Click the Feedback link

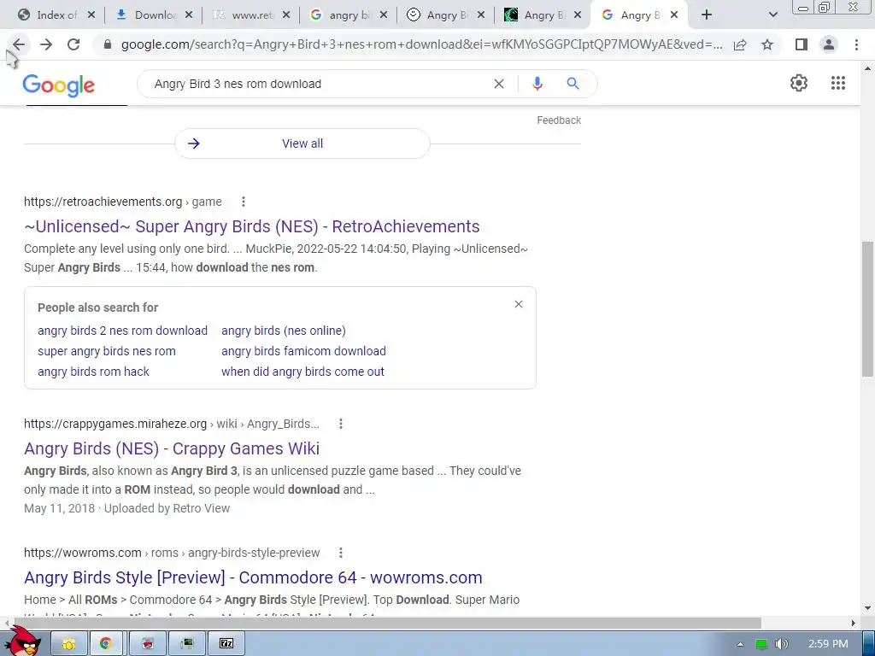coord(559,120)
